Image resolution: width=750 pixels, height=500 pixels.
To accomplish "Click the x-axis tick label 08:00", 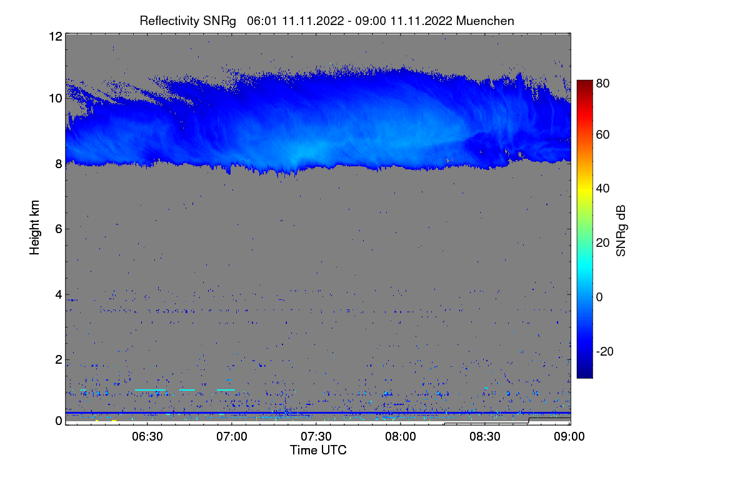I will 401,436.
